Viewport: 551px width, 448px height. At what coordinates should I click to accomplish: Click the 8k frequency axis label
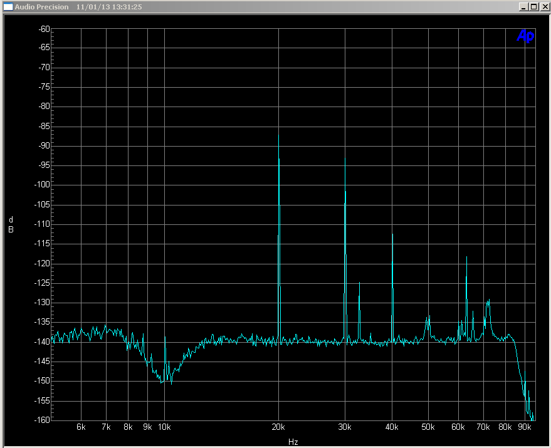click(x=129, y=427)
